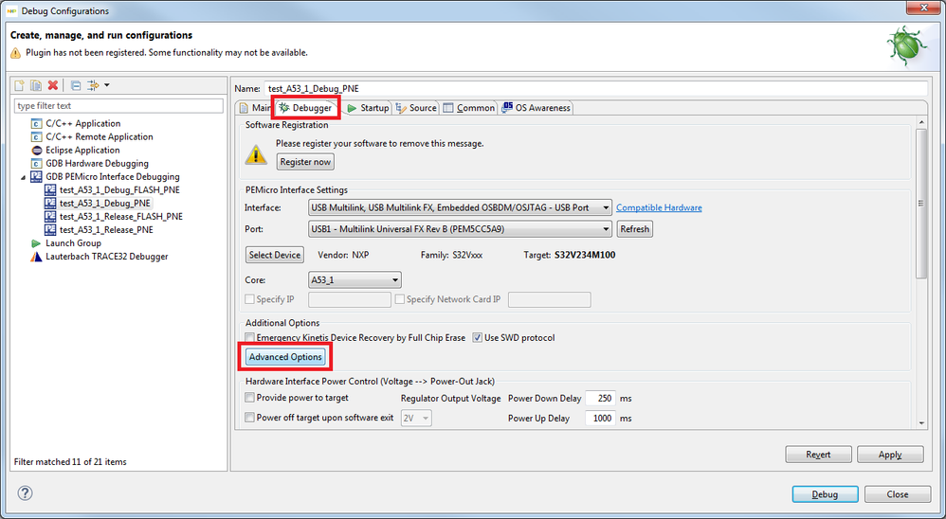Click the Refresh port button
Viewport: 946px width, 519px height.
(x=635, y=229)
